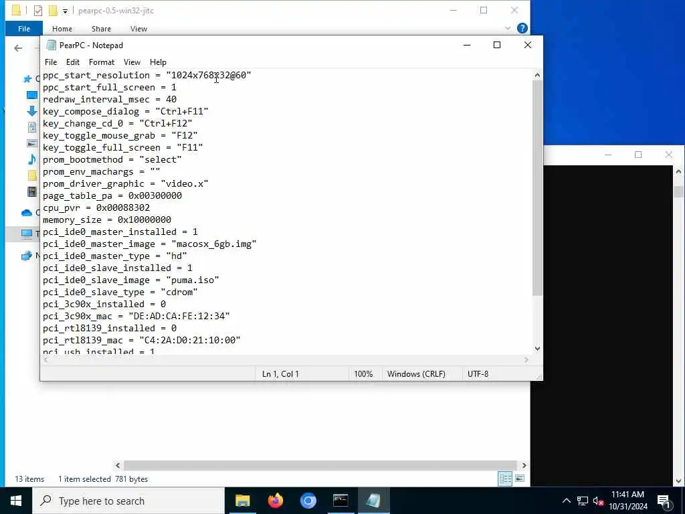Click the line memory_size = 0x10000000
The image size is (685, 514).
107,220
